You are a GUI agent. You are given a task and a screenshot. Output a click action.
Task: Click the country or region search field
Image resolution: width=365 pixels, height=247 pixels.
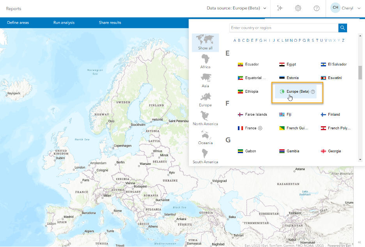pos(284,28)
